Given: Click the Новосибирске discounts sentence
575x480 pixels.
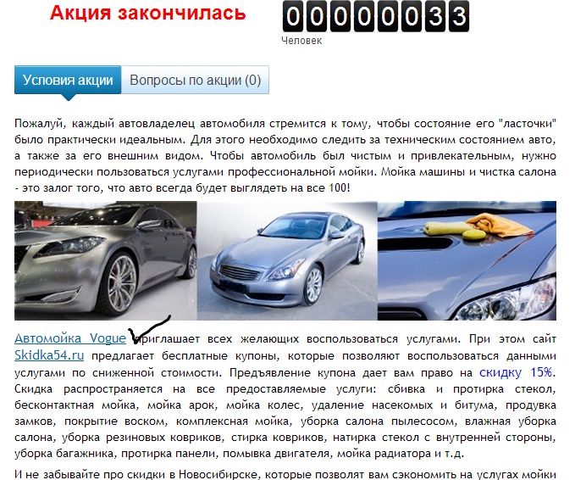Looking at the screenshot, I should (285, 474).
